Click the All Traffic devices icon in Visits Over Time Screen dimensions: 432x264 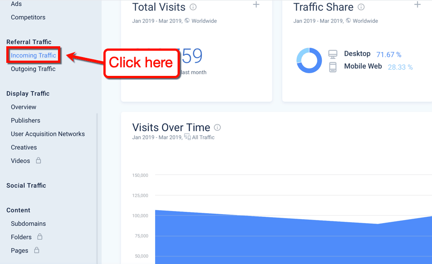(x=188, y=137)
